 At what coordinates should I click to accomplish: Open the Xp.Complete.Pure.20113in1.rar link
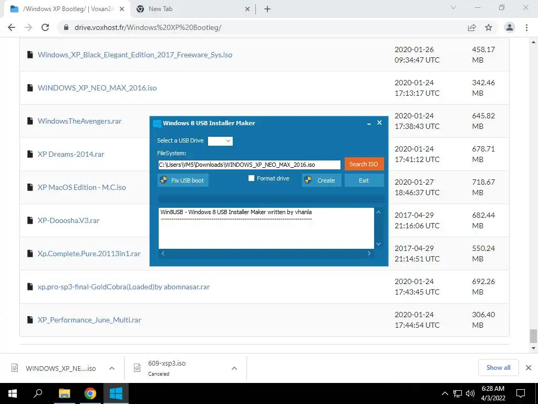point(89,254)
